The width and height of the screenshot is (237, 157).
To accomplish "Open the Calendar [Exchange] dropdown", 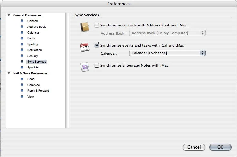I will pos(167,53).
